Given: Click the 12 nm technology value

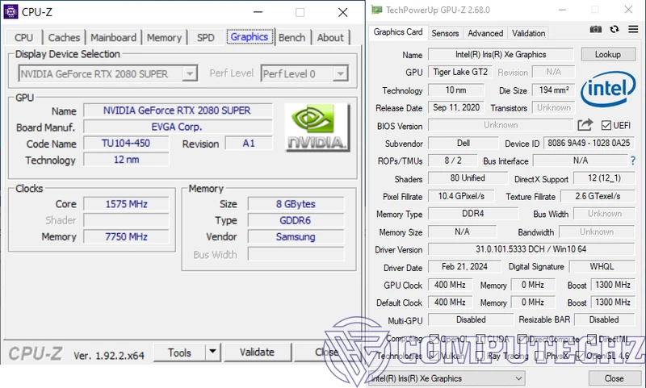Looking at the screenshot, I should [x=126, y=160].
